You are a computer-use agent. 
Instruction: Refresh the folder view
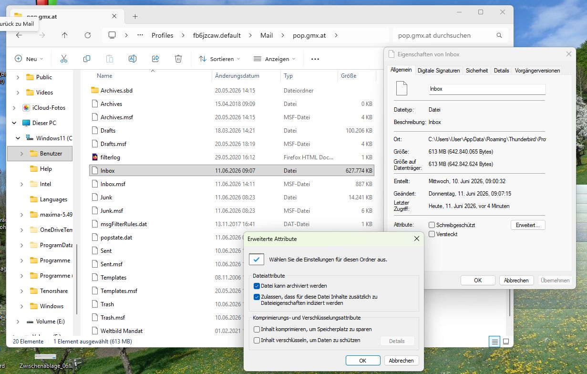[x=88, y=35]
